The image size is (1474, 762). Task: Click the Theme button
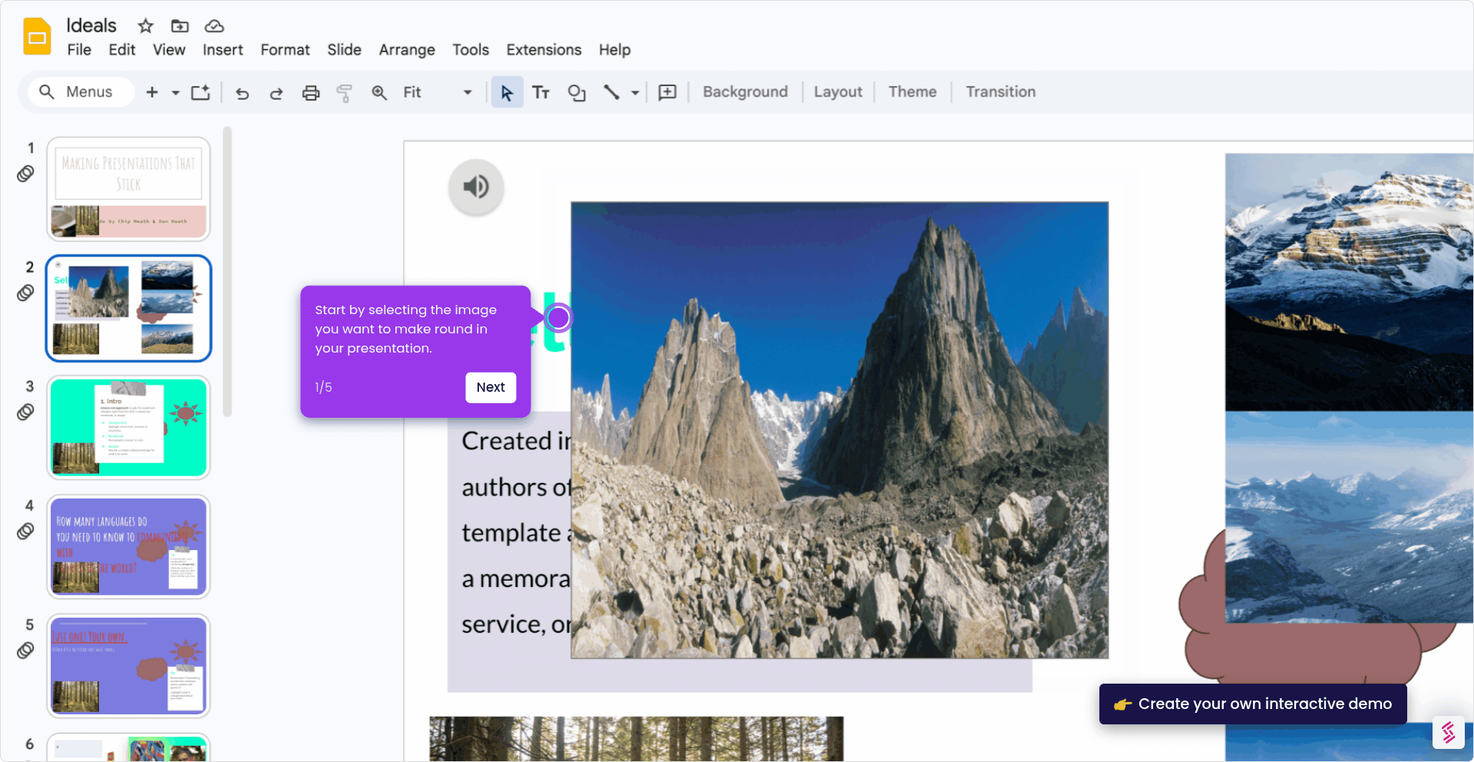click(912, 92)
